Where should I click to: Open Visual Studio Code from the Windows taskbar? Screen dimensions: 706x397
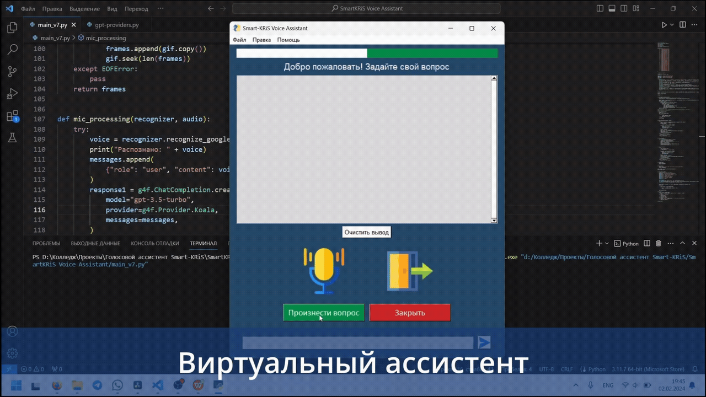point(157,385)
